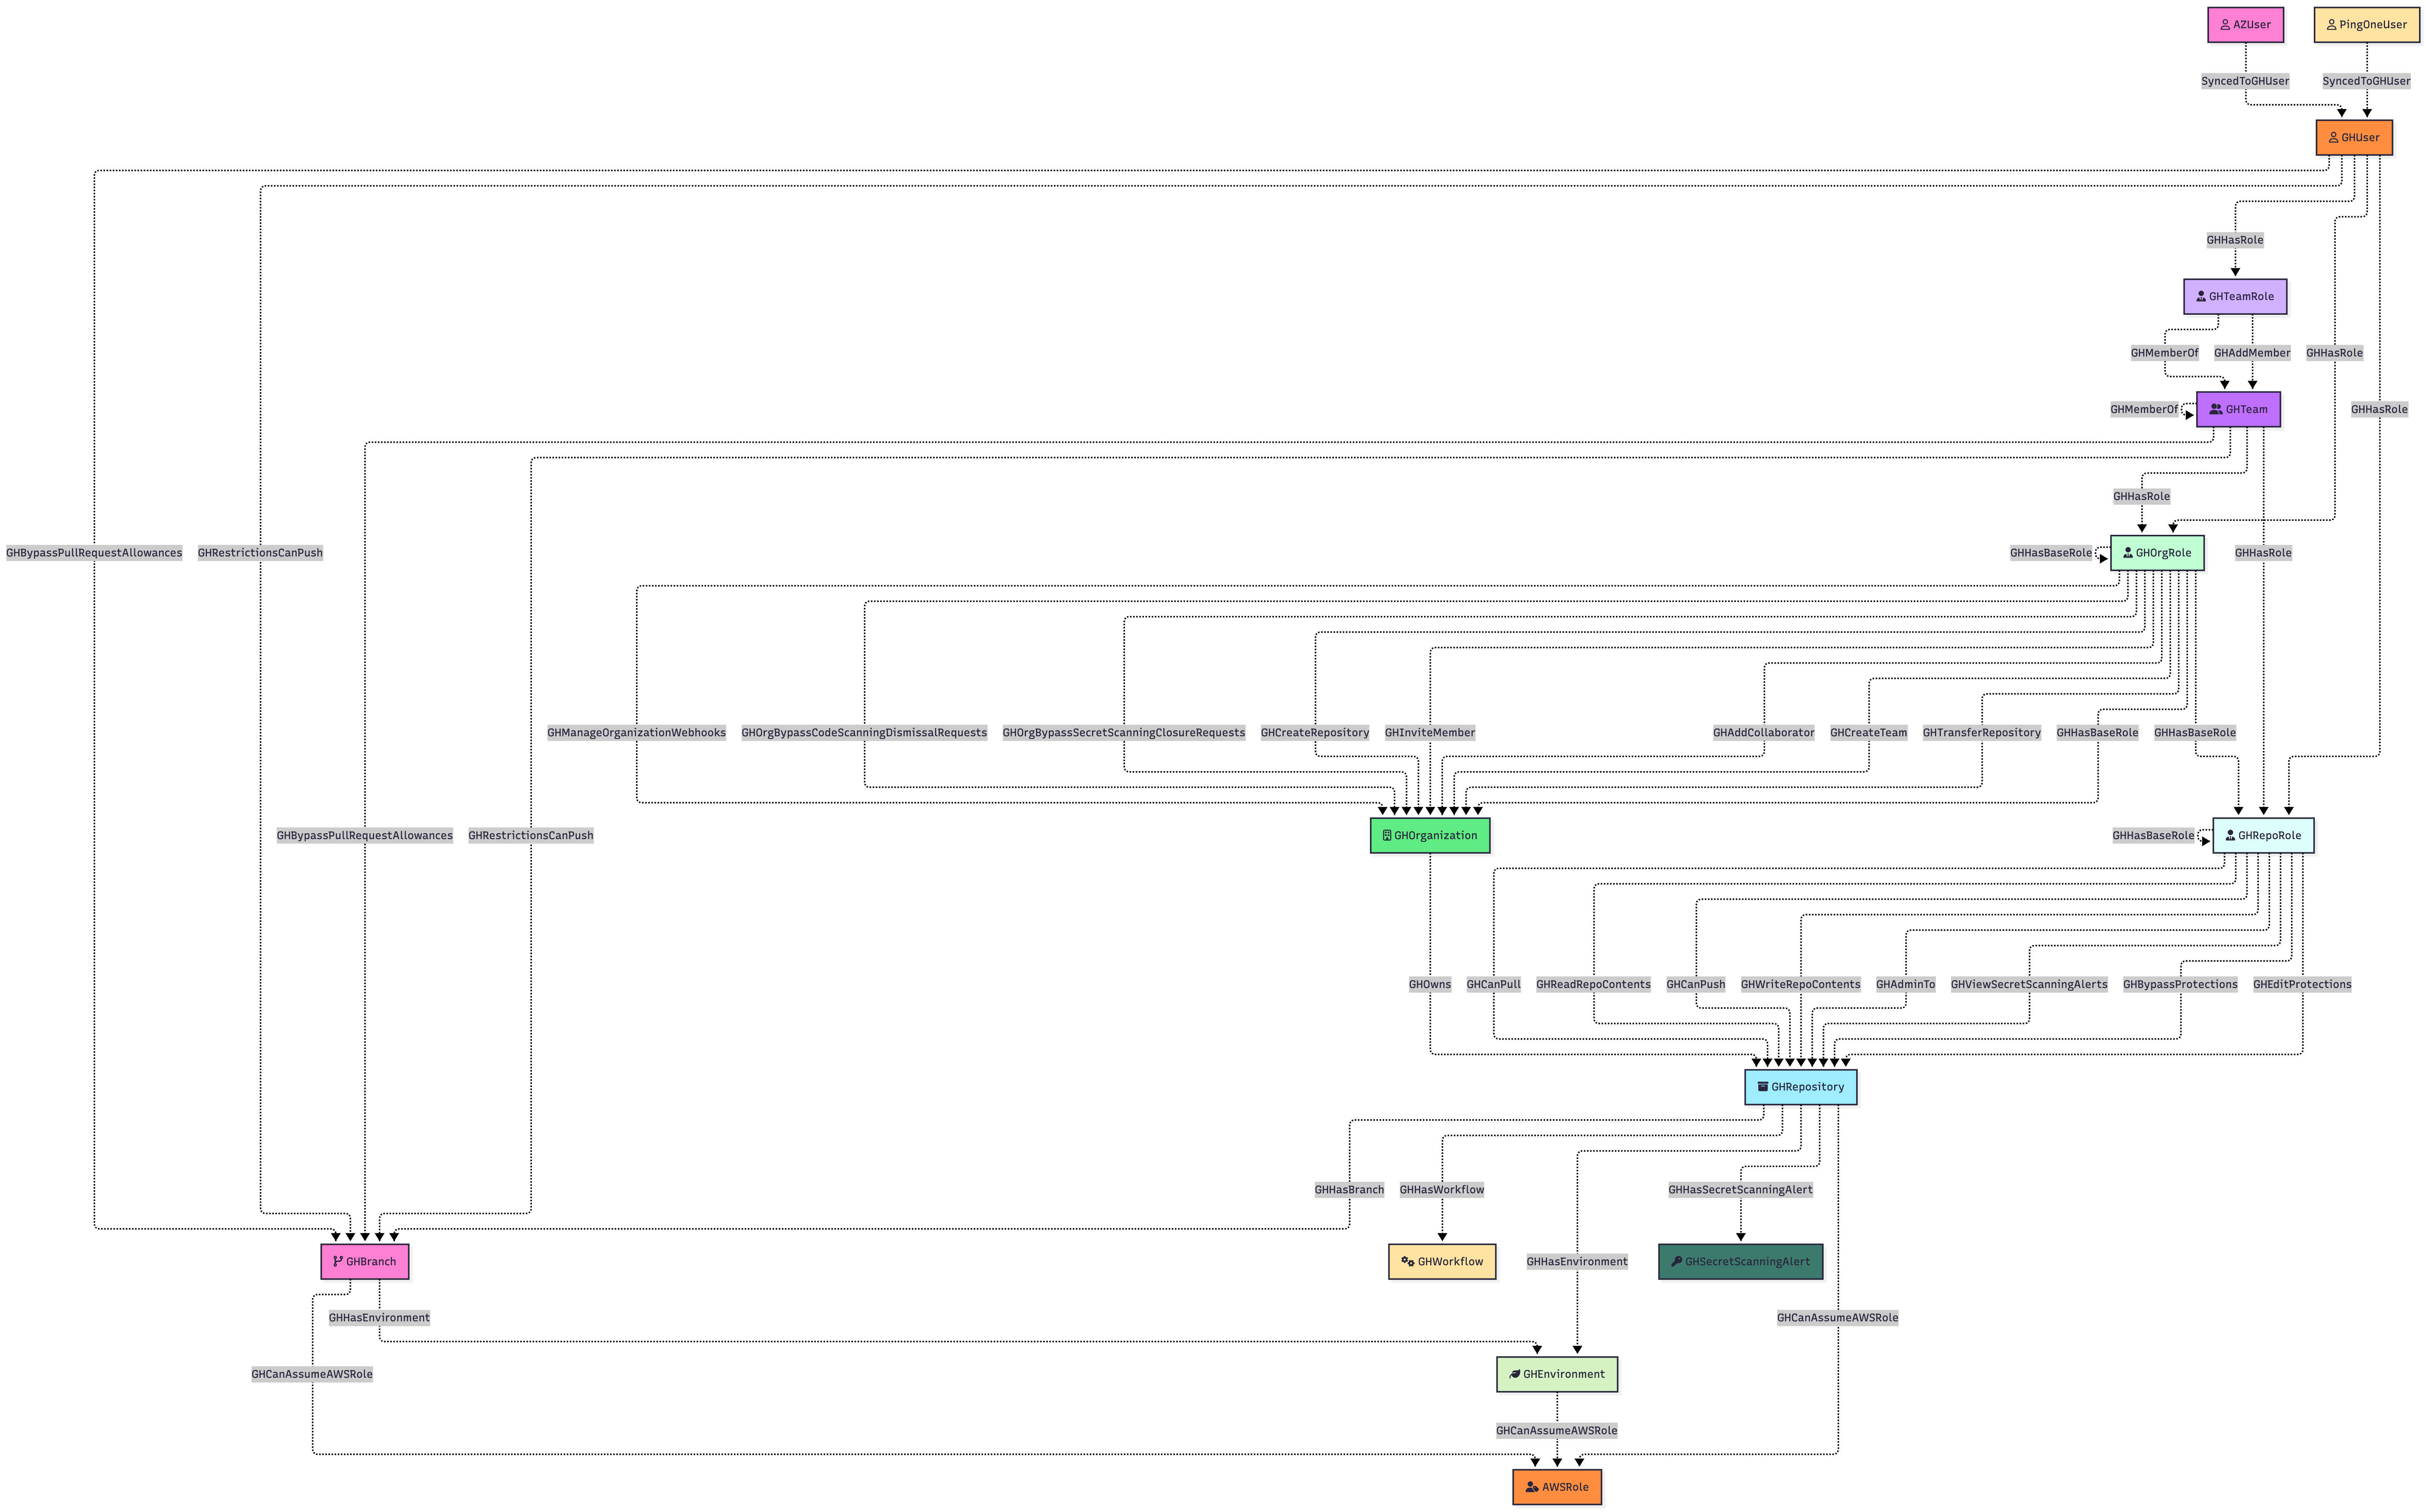Click the GHWorkflow gears icon
This screenshot has height=1512, width=2426.
[1407, 1262]
